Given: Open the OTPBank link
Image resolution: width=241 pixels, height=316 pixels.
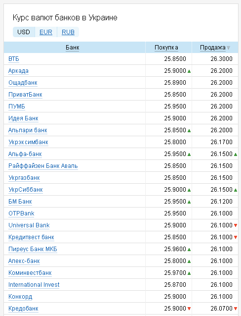Looking at the screenshot, I should pos(21,213).
